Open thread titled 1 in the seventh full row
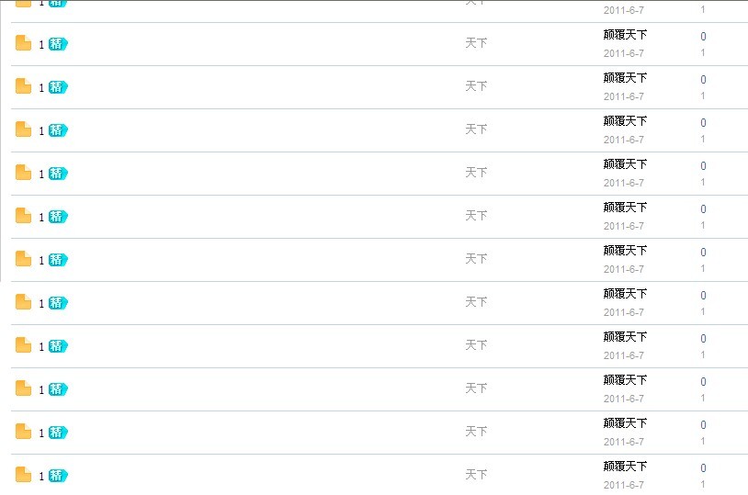This screenshot has height=495, width=748. click(41, 303)
